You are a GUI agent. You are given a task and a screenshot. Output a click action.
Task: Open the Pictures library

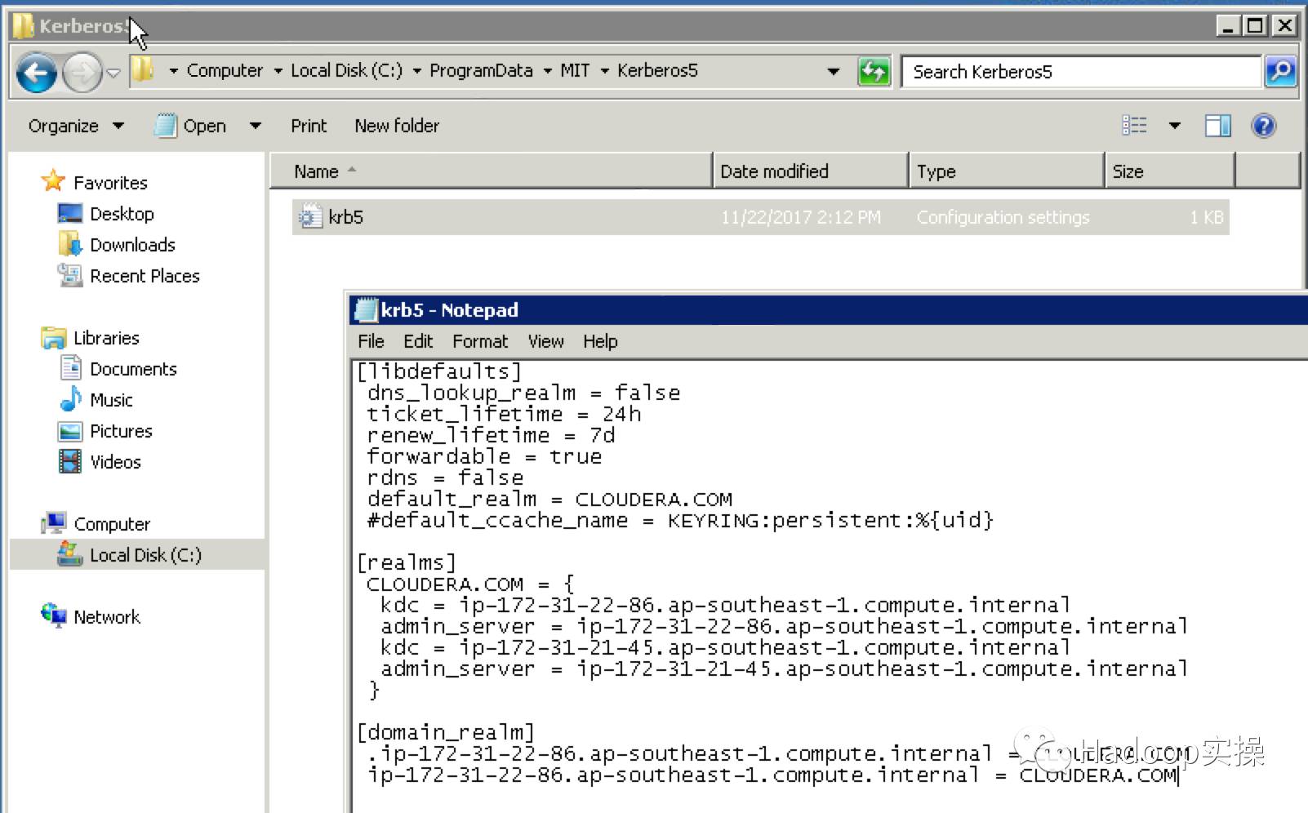[x=121, y=431]
